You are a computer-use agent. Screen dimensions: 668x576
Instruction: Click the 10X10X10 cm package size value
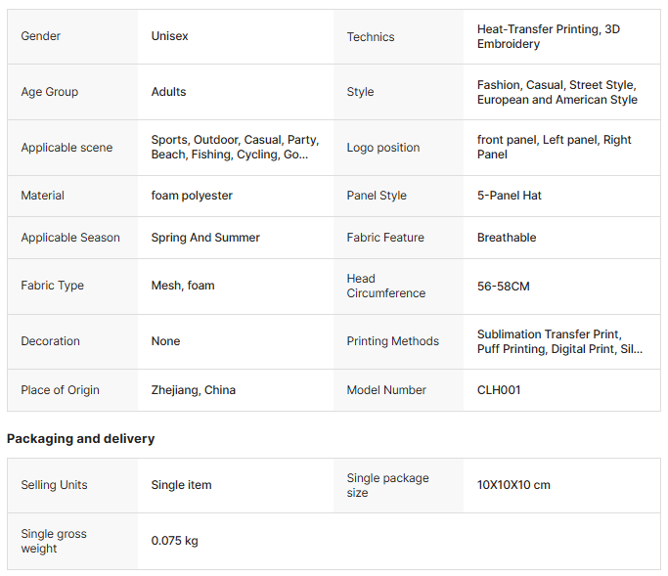point(513,485)
